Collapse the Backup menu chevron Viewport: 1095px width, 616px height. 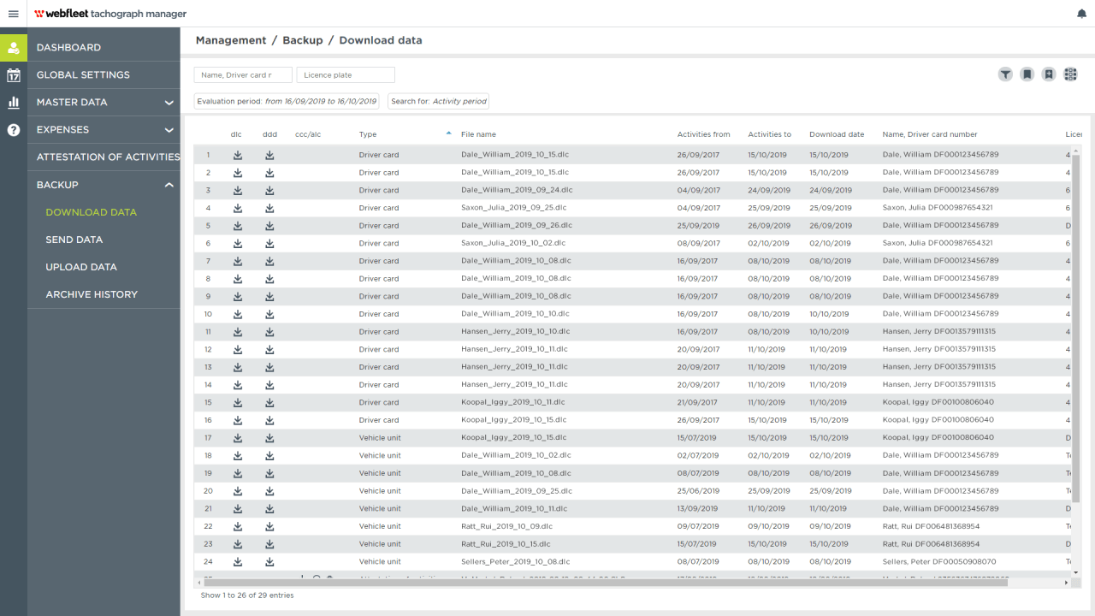169,185
